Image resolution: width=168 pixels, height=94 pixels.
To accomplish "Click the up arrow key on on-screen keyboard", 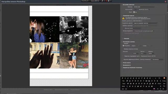I will point(160,86).
